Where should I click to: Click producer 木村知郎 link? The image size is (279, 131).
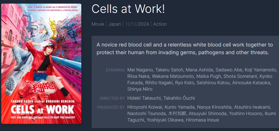[x=177, y=114]
